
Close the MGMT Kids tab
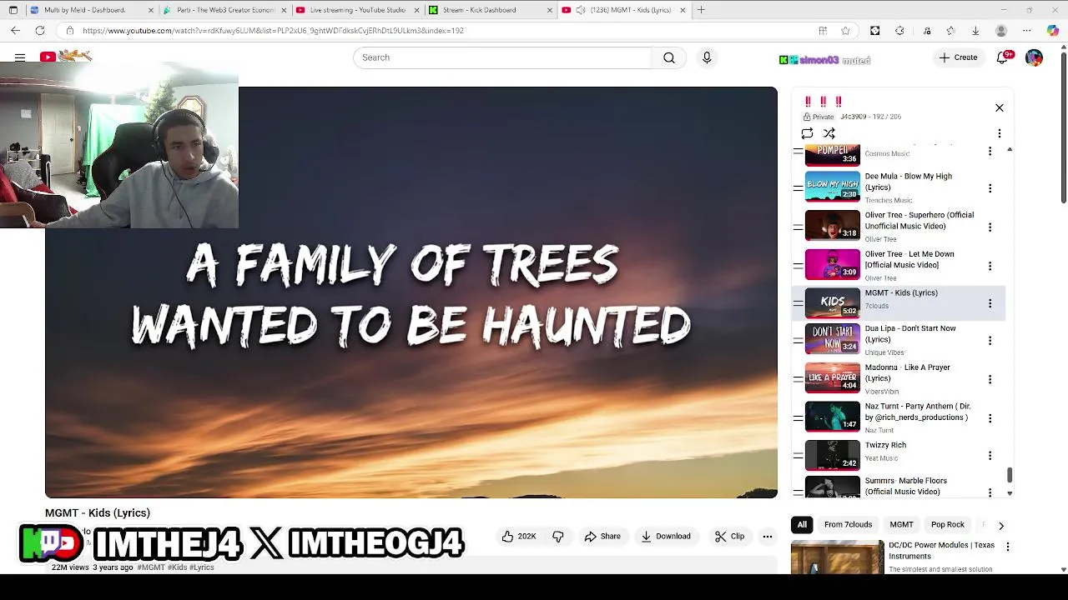point(683,10)
